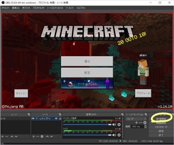
Task: Open プロファイル(P) menu
Action: click(38, 8)
